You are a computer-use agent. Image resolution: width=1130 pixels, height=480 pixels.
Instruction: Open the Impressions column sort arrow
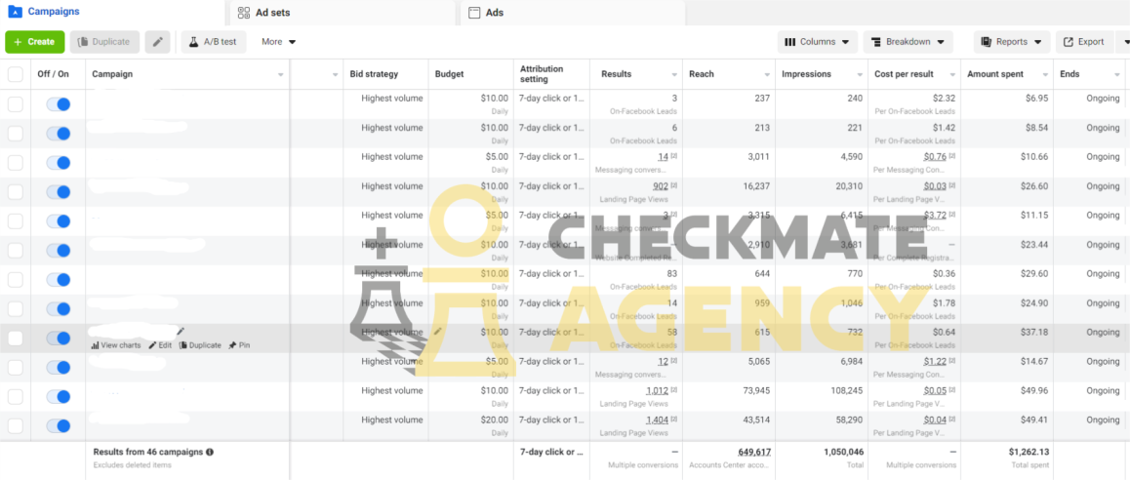860,74
